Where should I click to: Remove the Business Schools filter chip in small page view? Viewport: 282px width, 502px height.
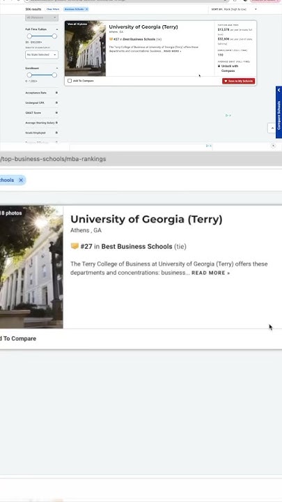tap(86, 9)
